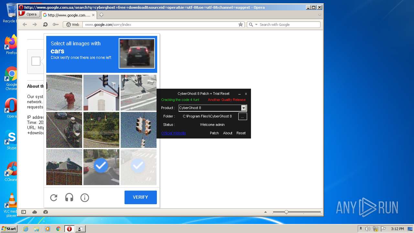The height and width of the screenshot is (233, 414).
Task: Click the volume speaker tray icon
Action: coord(368,229)
